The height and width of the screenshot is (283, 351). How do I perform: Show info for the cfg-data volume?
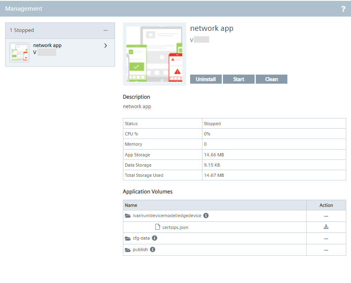(x=155, y=238)
